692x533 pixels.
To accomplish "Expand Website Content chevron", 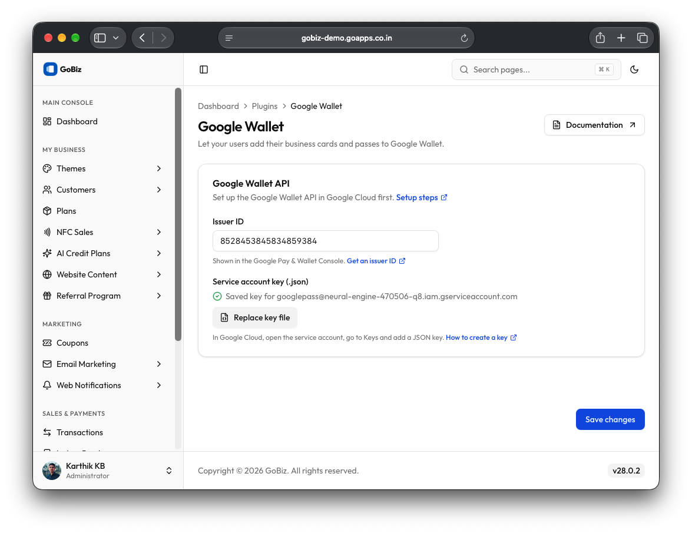I will tap(159, 274).
